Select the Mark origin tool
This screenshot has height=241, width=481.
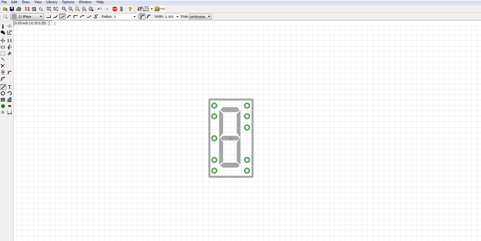coord(10,33)
